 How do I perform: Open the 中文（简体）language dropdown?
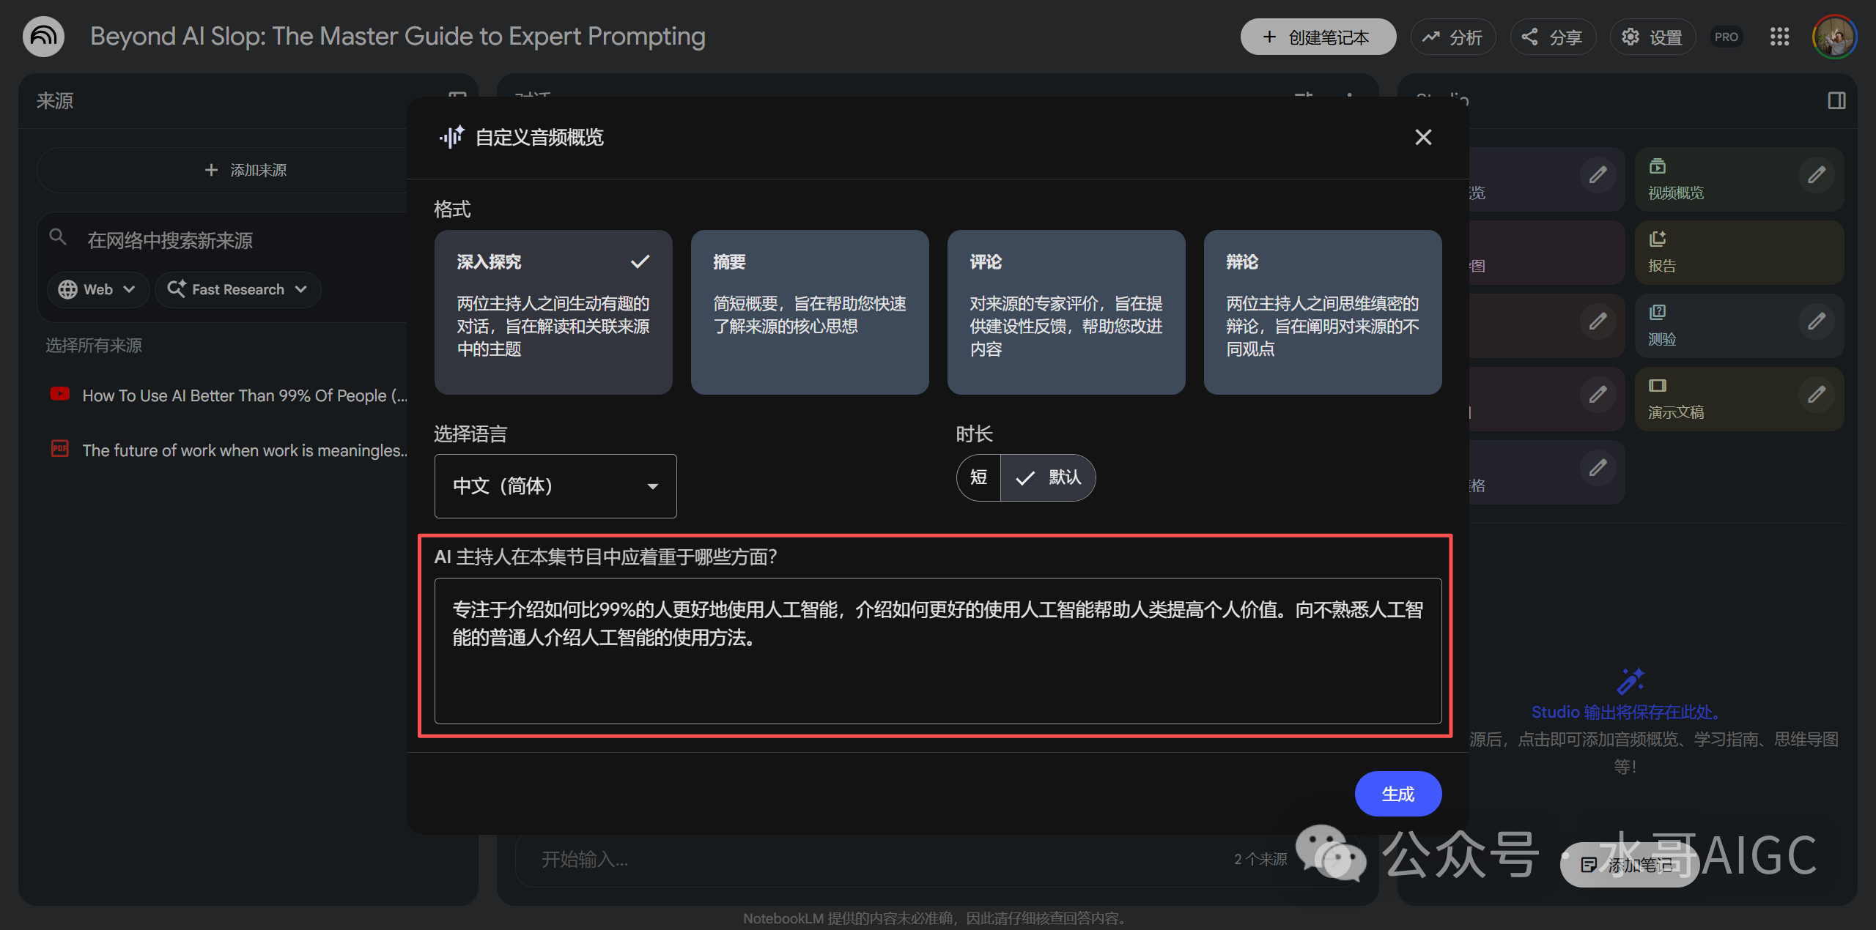(555, 486)
